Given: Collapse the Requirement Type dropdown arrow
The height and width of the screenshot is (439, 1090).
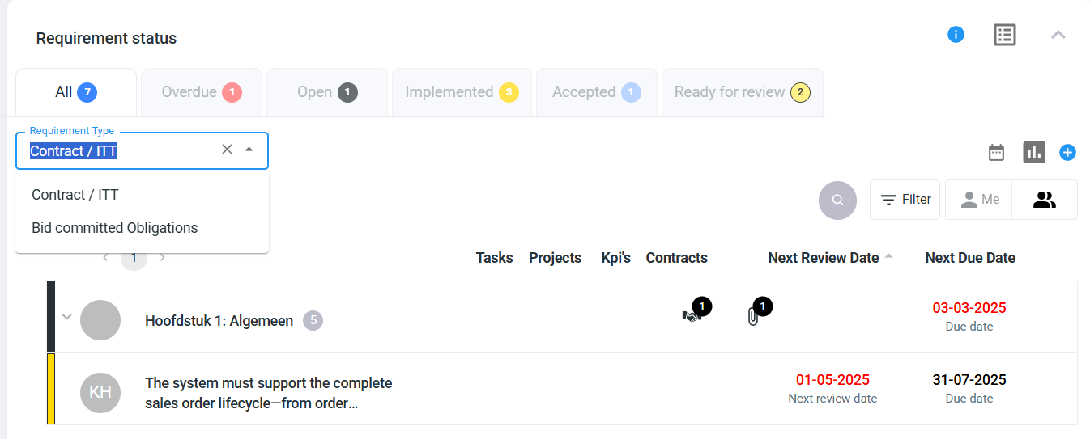Looking at the screenshot, I should (249, 149).
